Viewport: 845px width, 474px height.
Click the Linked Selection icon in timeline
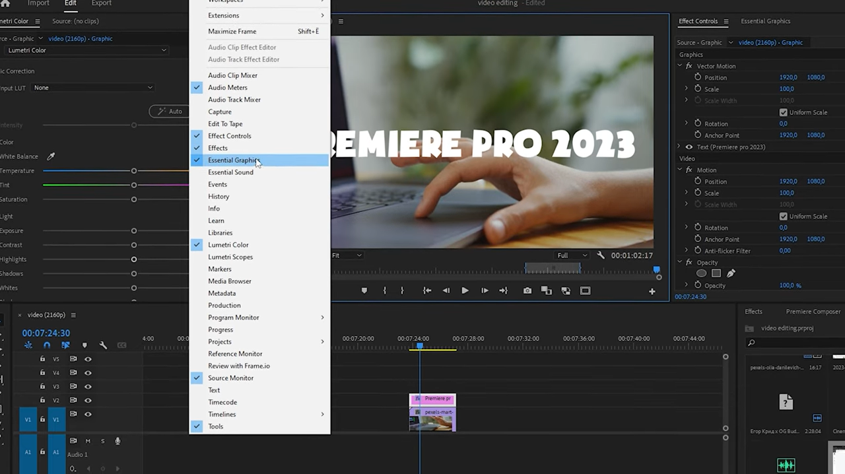coord(65,345)
